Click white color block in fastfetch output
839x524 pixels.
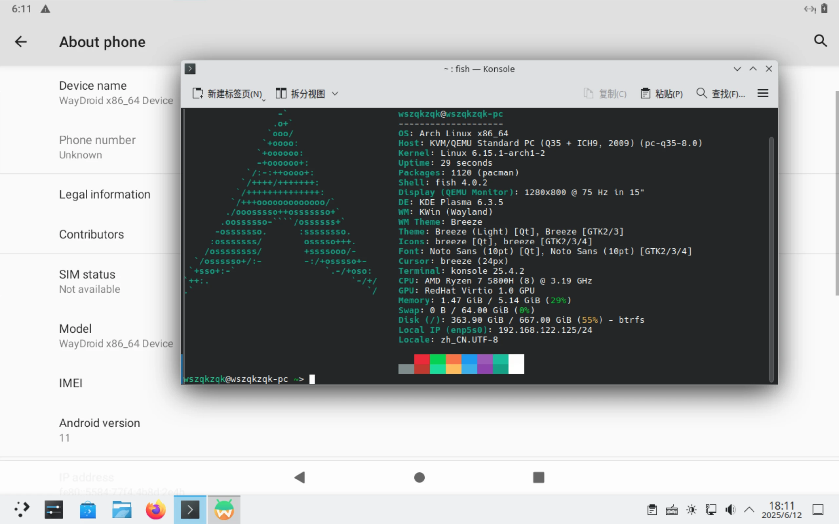[x=516, y=364]
